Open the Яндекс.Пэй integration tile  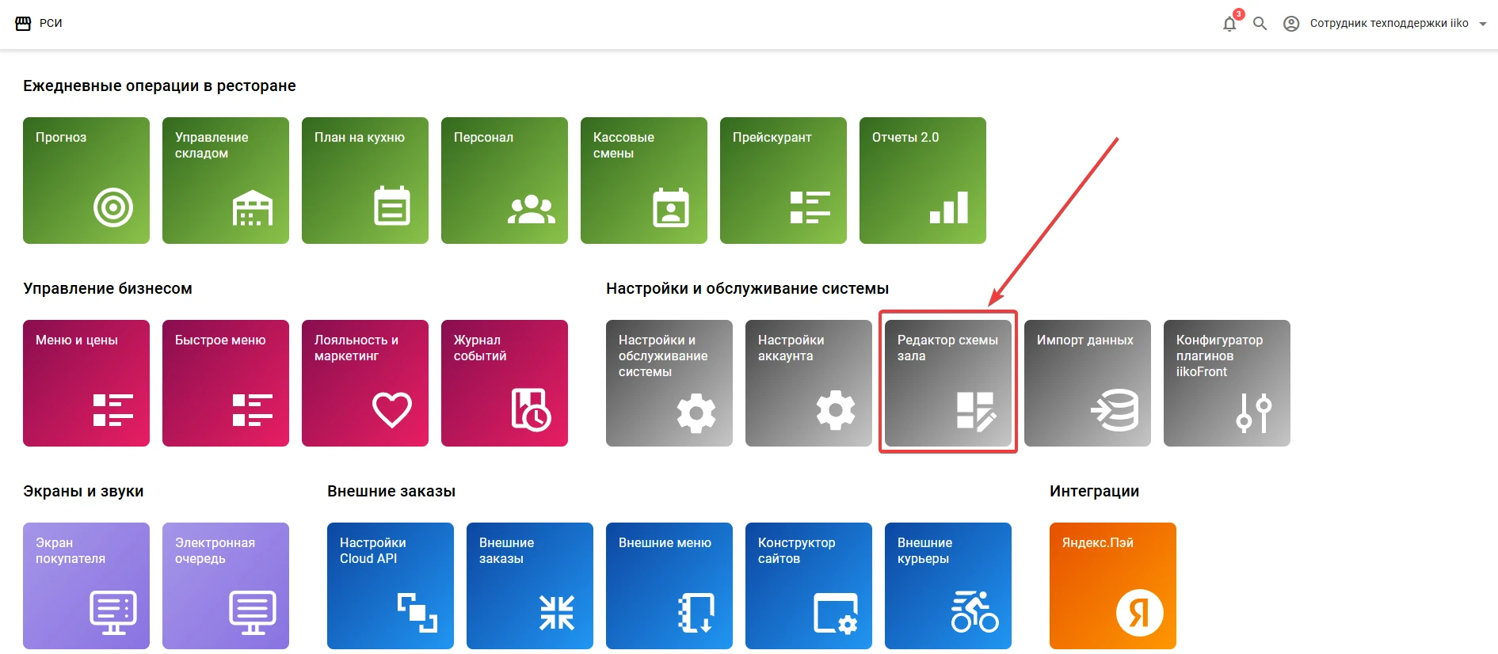point(1113,586)
